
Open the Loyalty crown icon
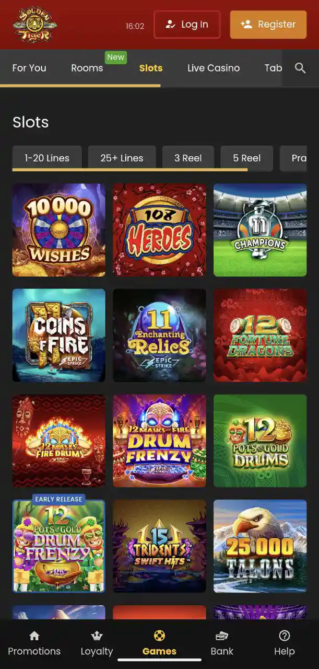97,636
